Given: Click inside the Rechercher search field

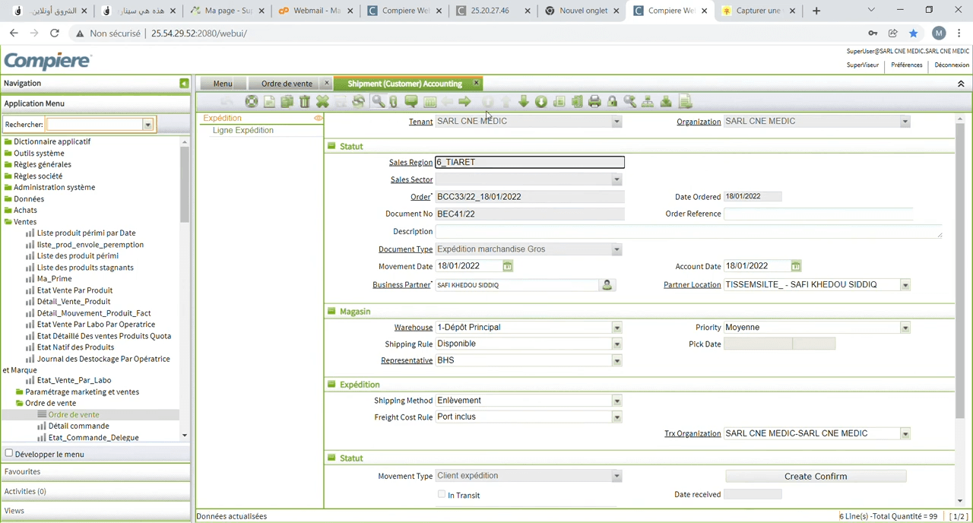Looking at the screenshot, I should pyautogui.click(x=95, y=124).
